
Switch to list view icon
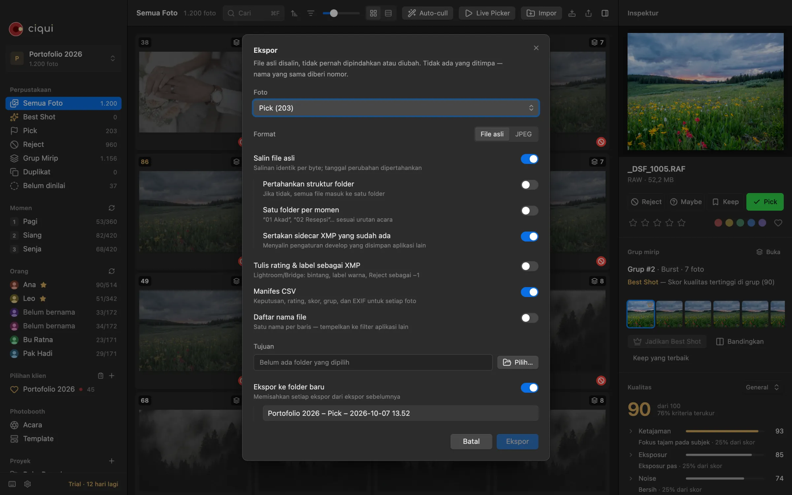point(388,13)
